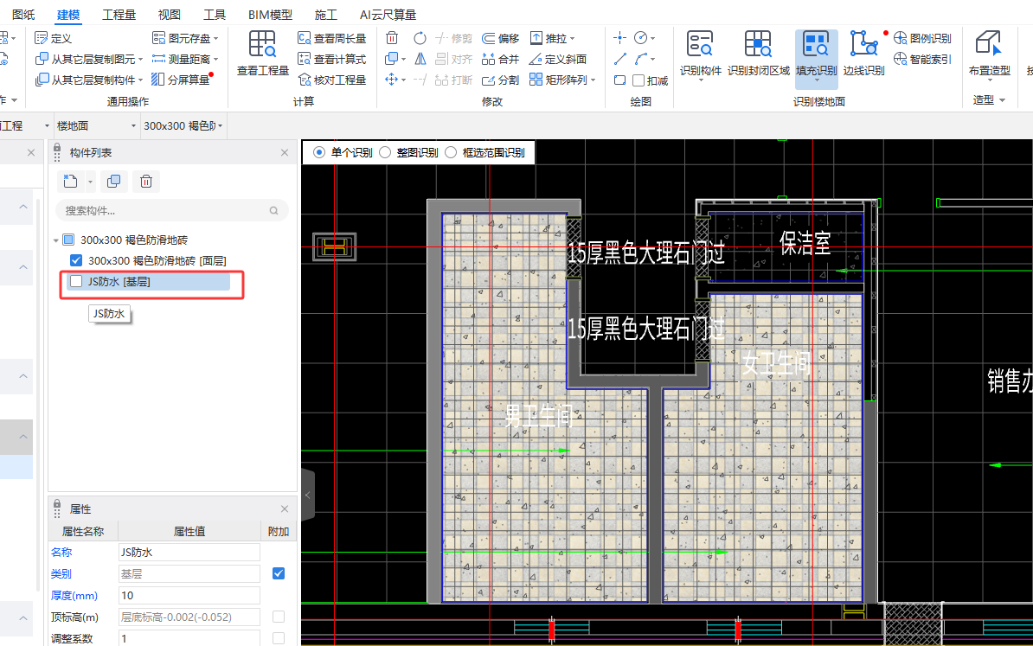Uncheck 300x300 褐色防滑地砖 [面层] checkbox

[x=76, y=260]
